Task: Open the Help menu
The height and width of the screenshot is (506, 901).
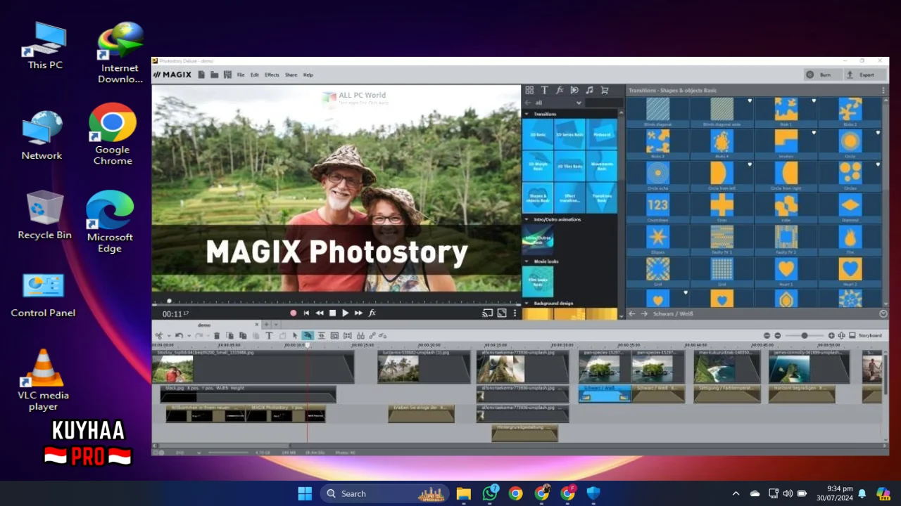Action: pos(308,74)
